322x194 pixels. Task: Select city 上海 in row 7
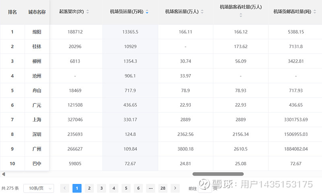coord(37,119)
